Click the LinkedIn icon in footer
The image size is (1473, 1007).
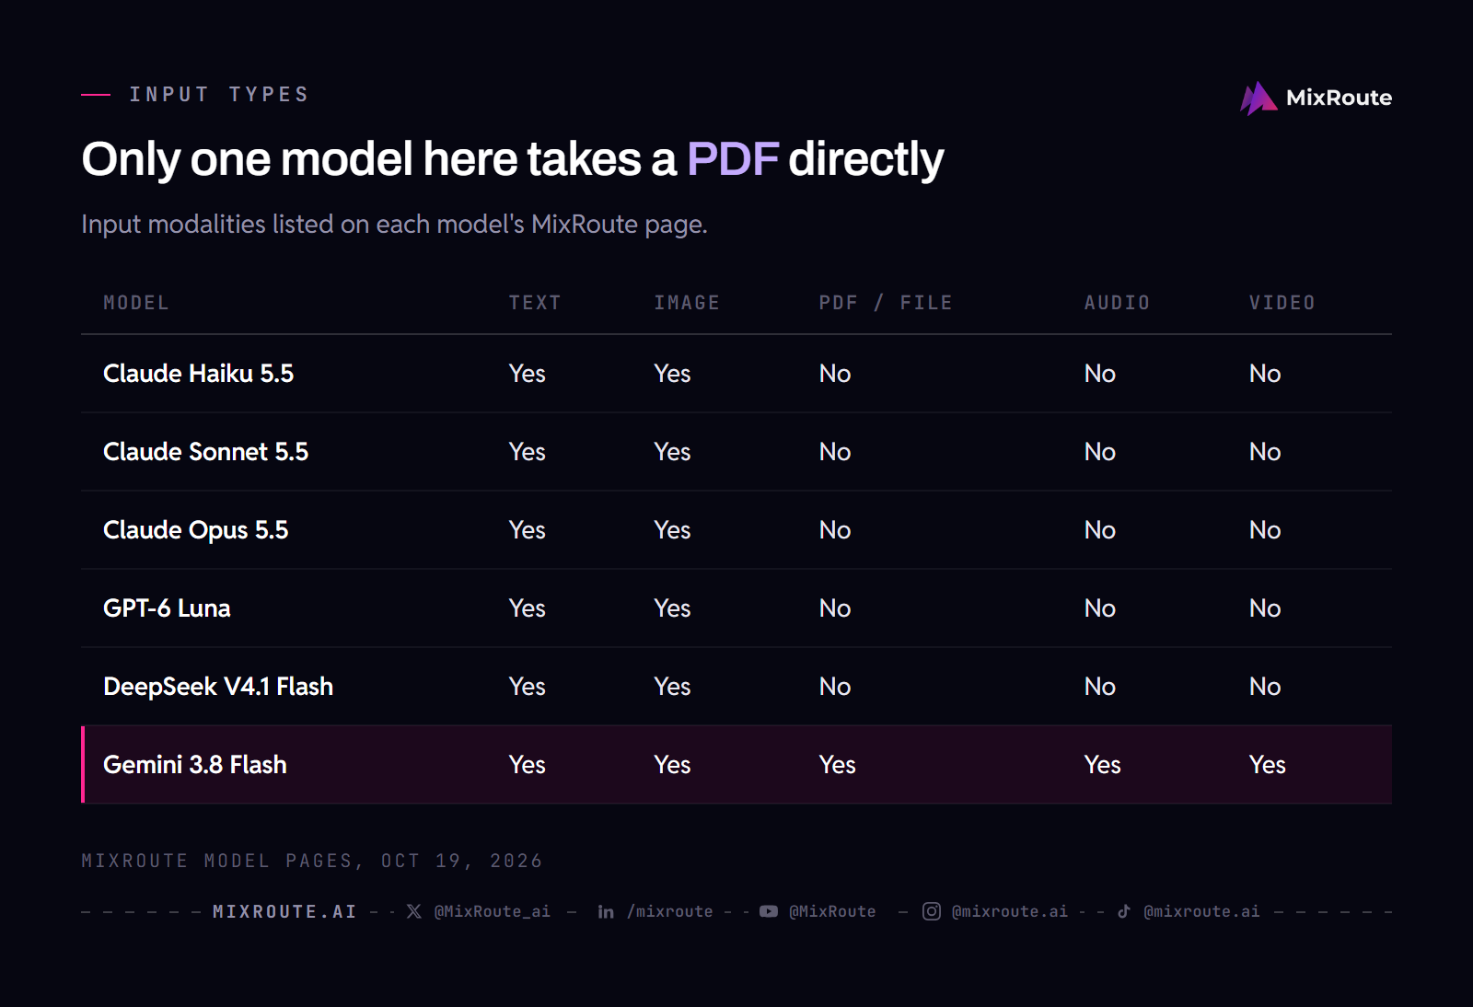coord(606,911)
